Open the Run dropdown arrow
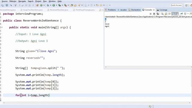Image resolution: width=192 pixels, height=108 pixels. (x=56, y=5)
